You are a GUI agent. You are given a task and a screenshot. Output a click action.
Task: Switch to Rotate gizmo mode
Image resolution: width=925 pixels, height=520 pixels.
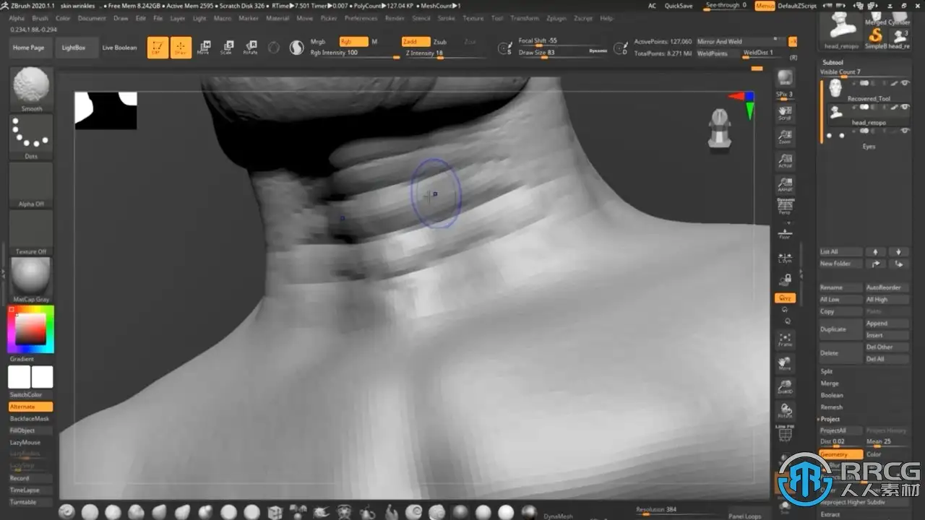pyautogui.click(x=250, y=48)
